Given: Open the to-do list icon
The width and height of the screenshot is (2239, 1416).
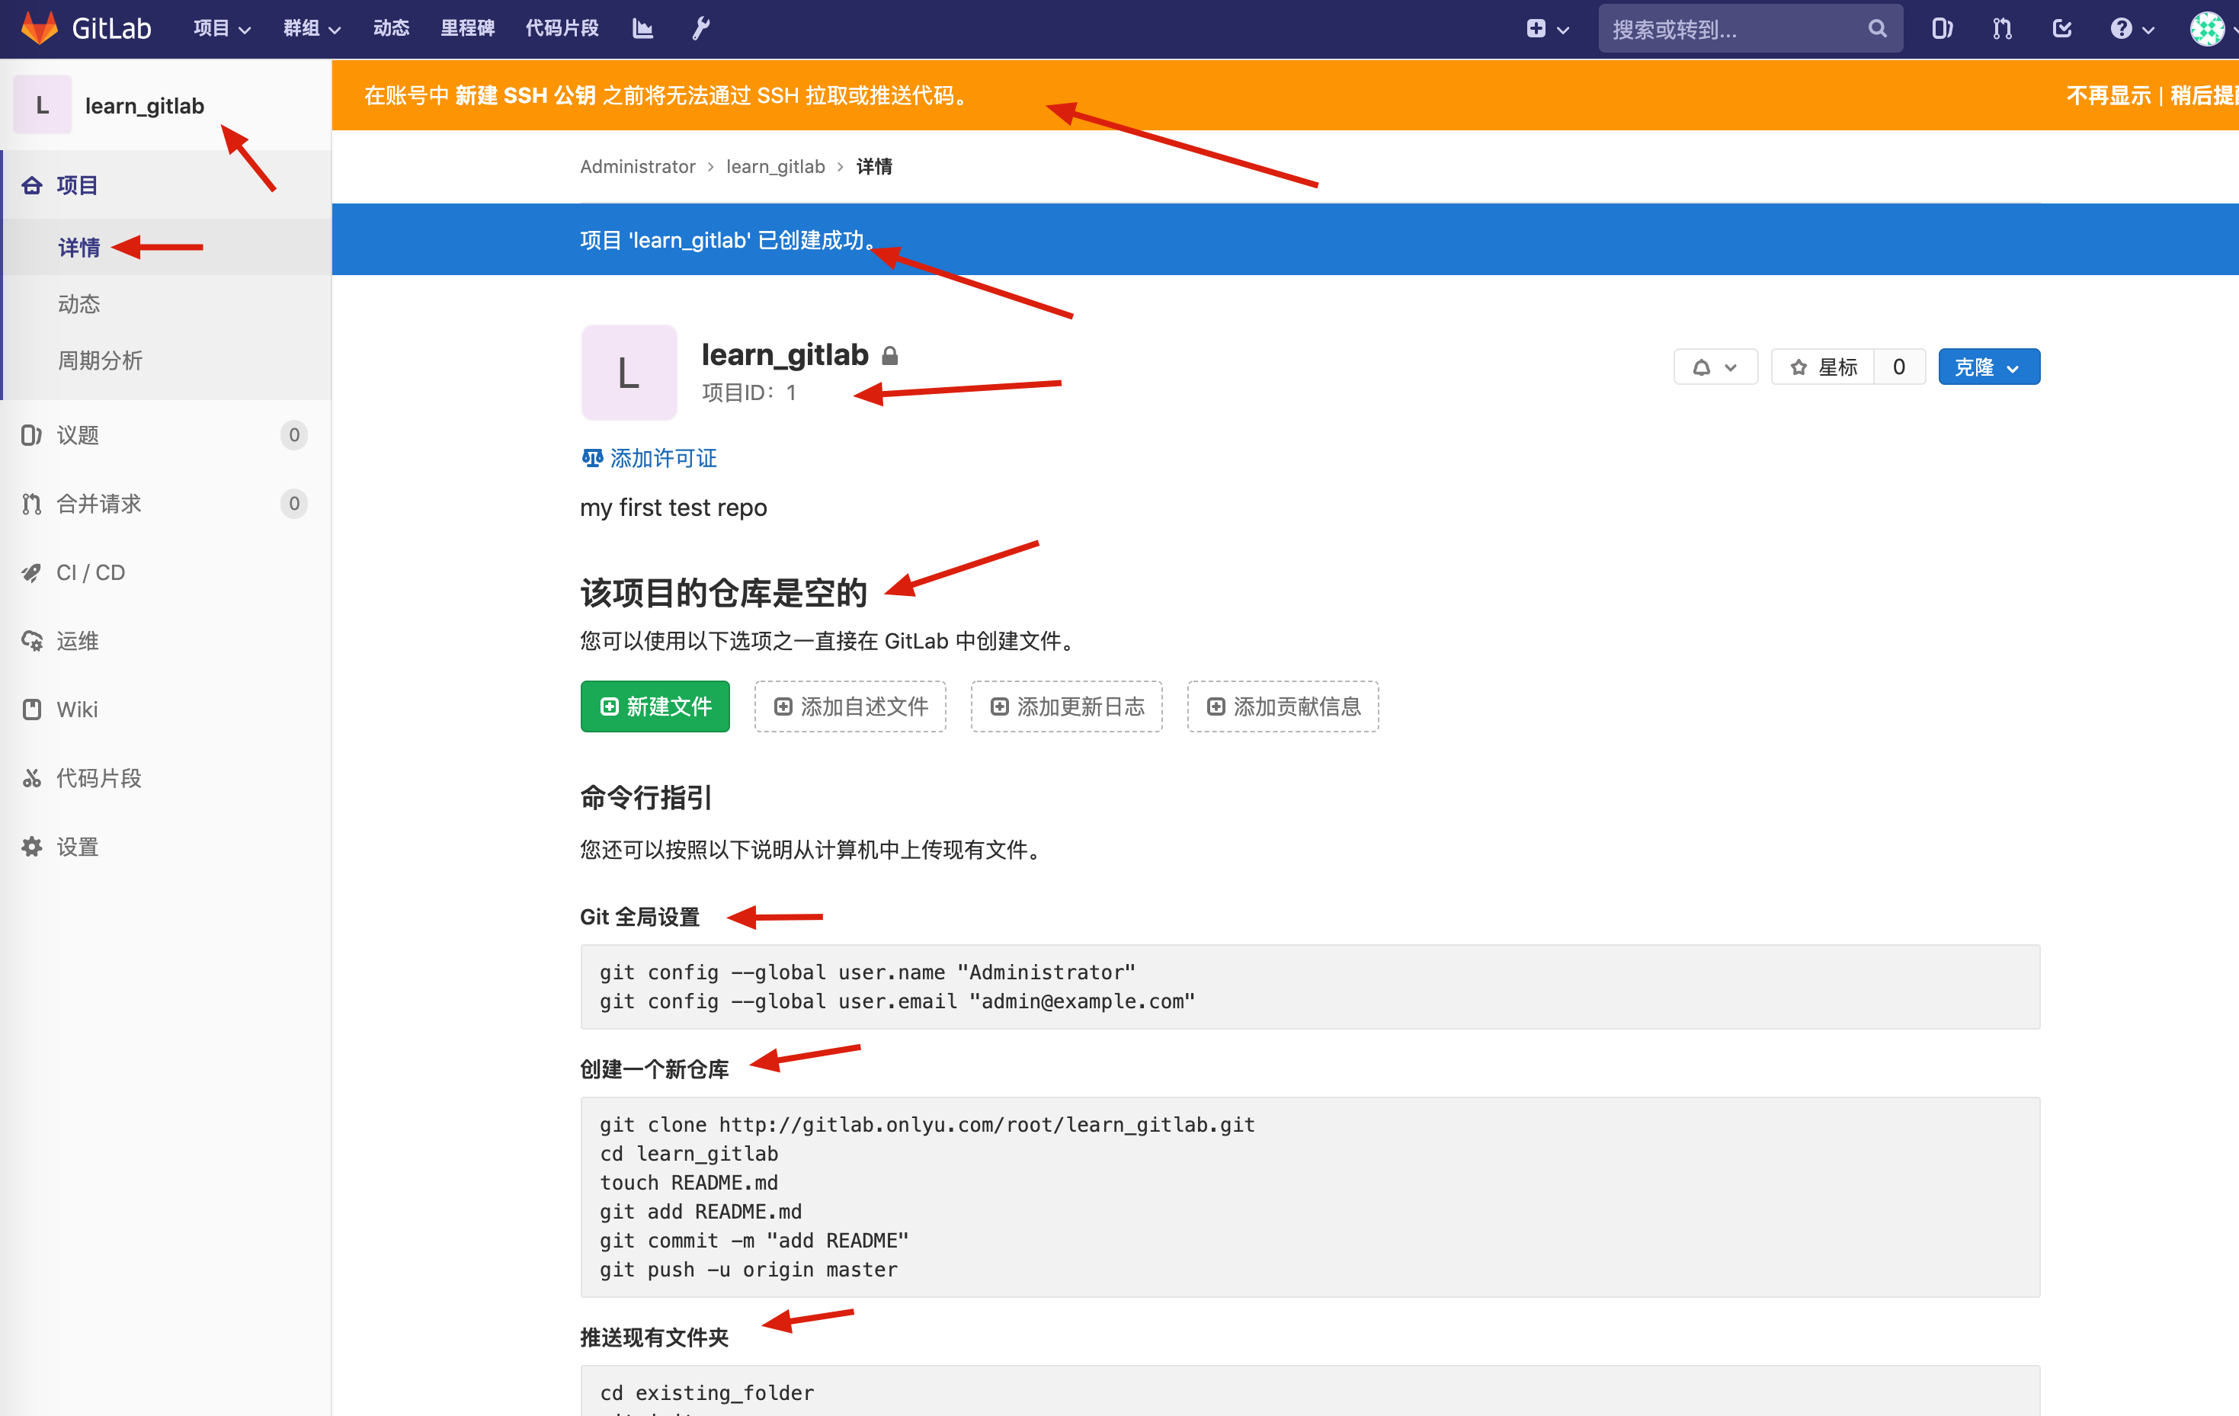Looking at the screenshot, I should click(x=2061, y=29).
